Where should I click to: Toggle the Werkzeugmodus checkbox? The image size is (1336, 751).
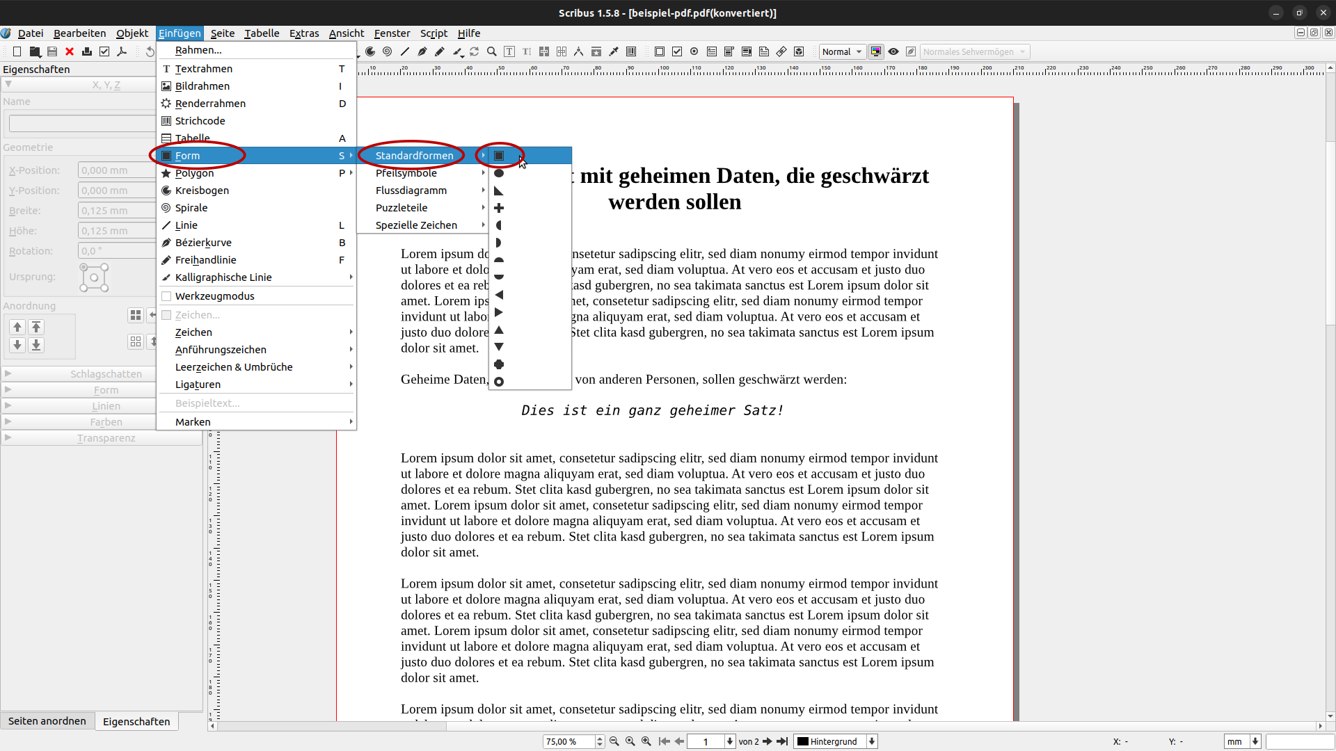(166, 296)
